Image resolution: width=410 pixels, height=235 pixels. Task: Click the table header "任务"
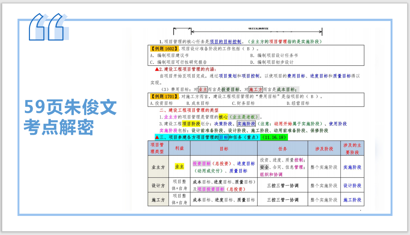click(283, 149)
